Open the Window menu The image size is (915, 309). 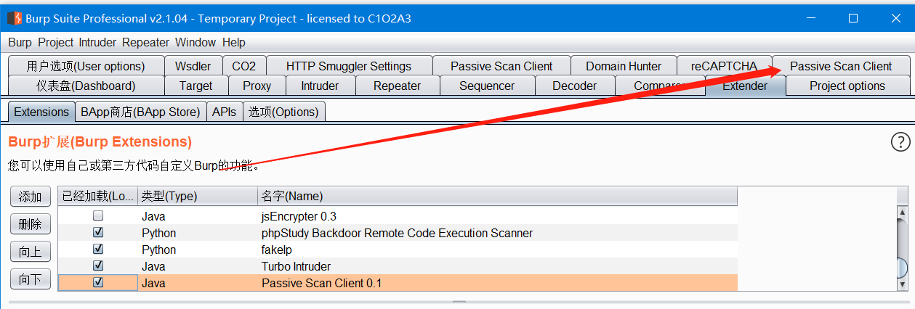[x=196, y=42]
